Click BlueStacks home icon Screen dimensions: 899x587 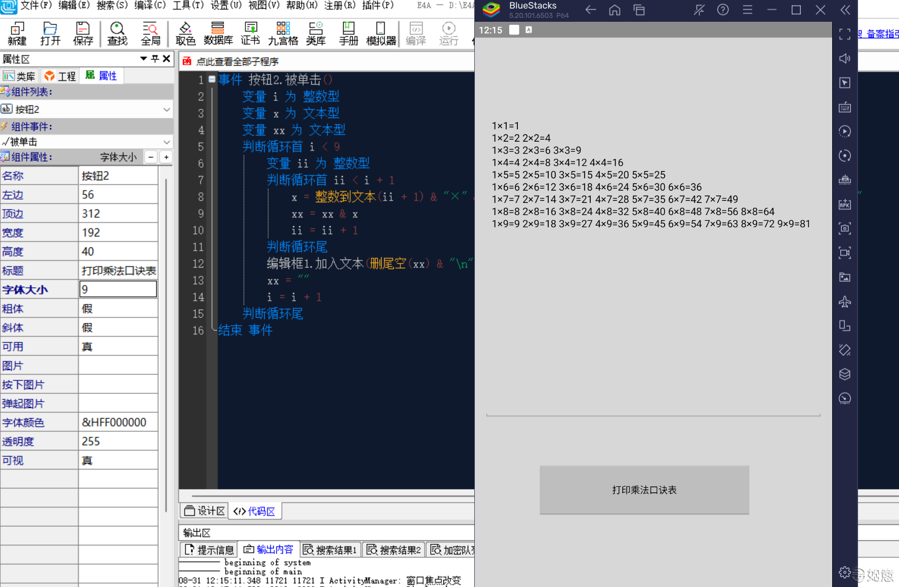pyautogui.click(x=615, y=10)
